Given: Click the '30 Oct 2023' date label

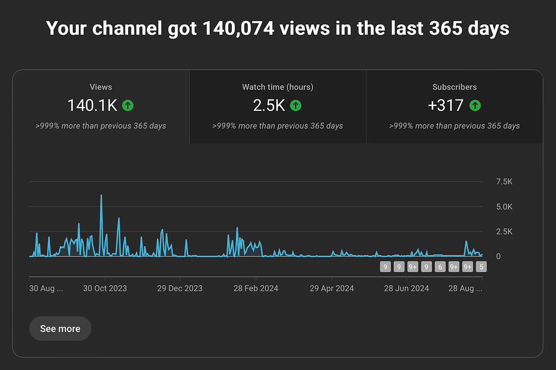Looking at the screenshot, I should tap(105, 289).
